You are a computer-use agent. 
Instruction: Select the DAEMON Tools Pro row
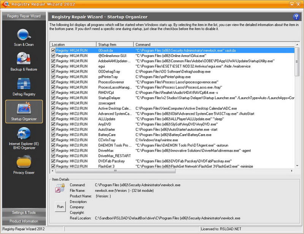pos(173,145)
